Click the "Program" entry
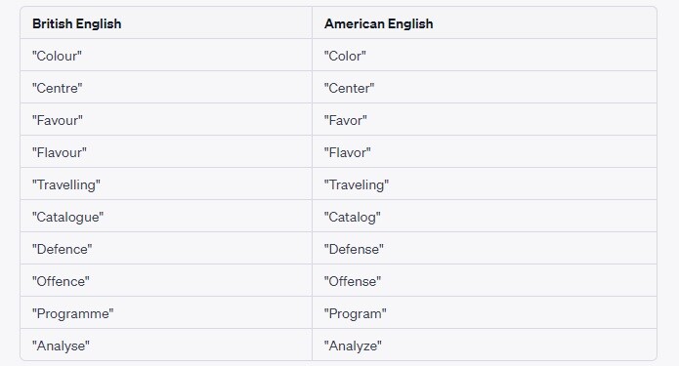 tap(355, 313)
